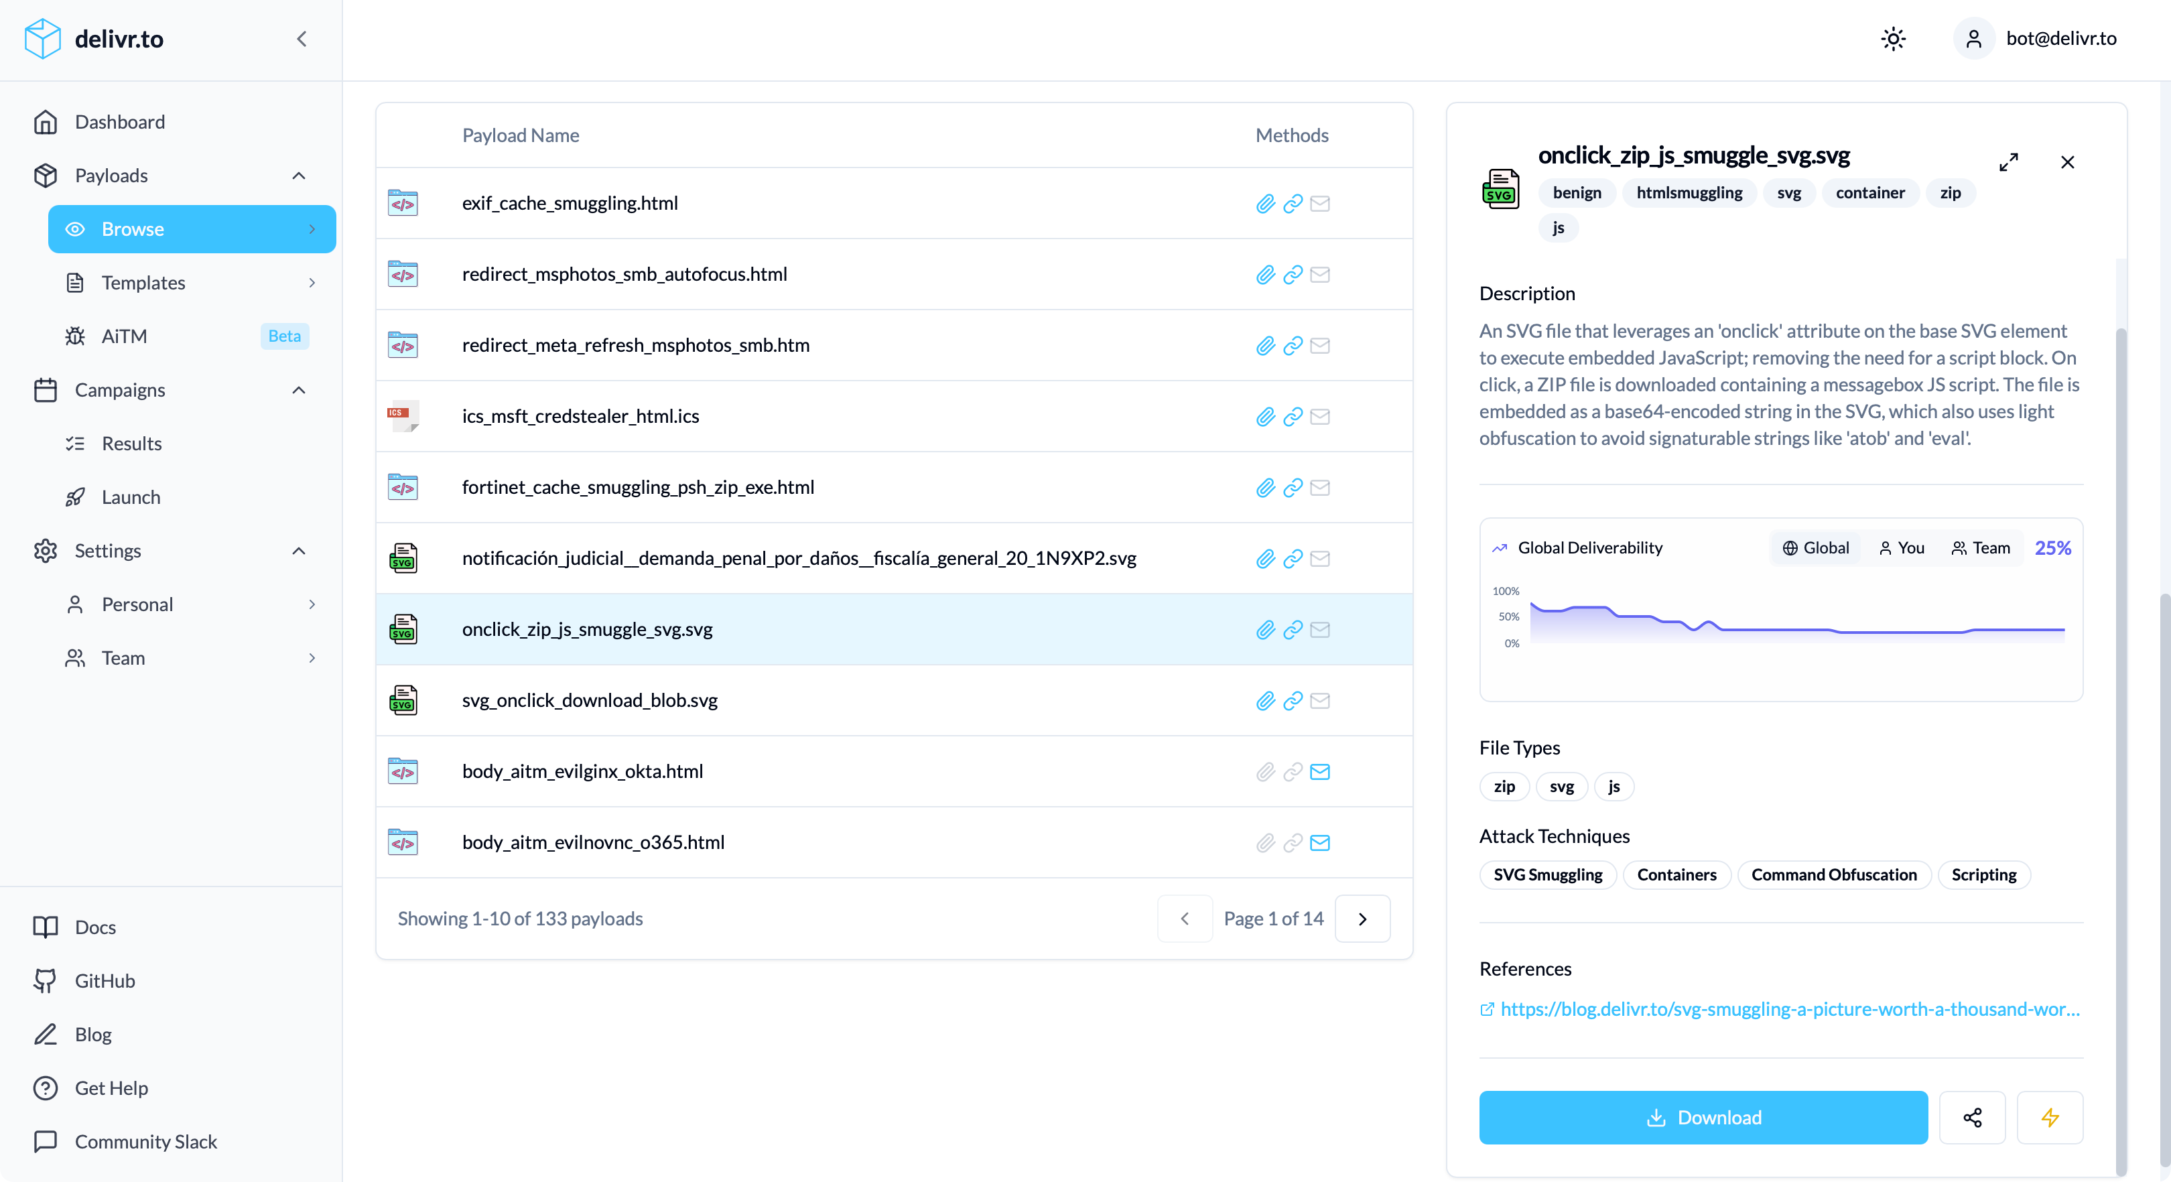Collapse the Settings sidebar section
Image resolution: width=2171 pixels, height=1182 pixels.
[x=298, y=551]
